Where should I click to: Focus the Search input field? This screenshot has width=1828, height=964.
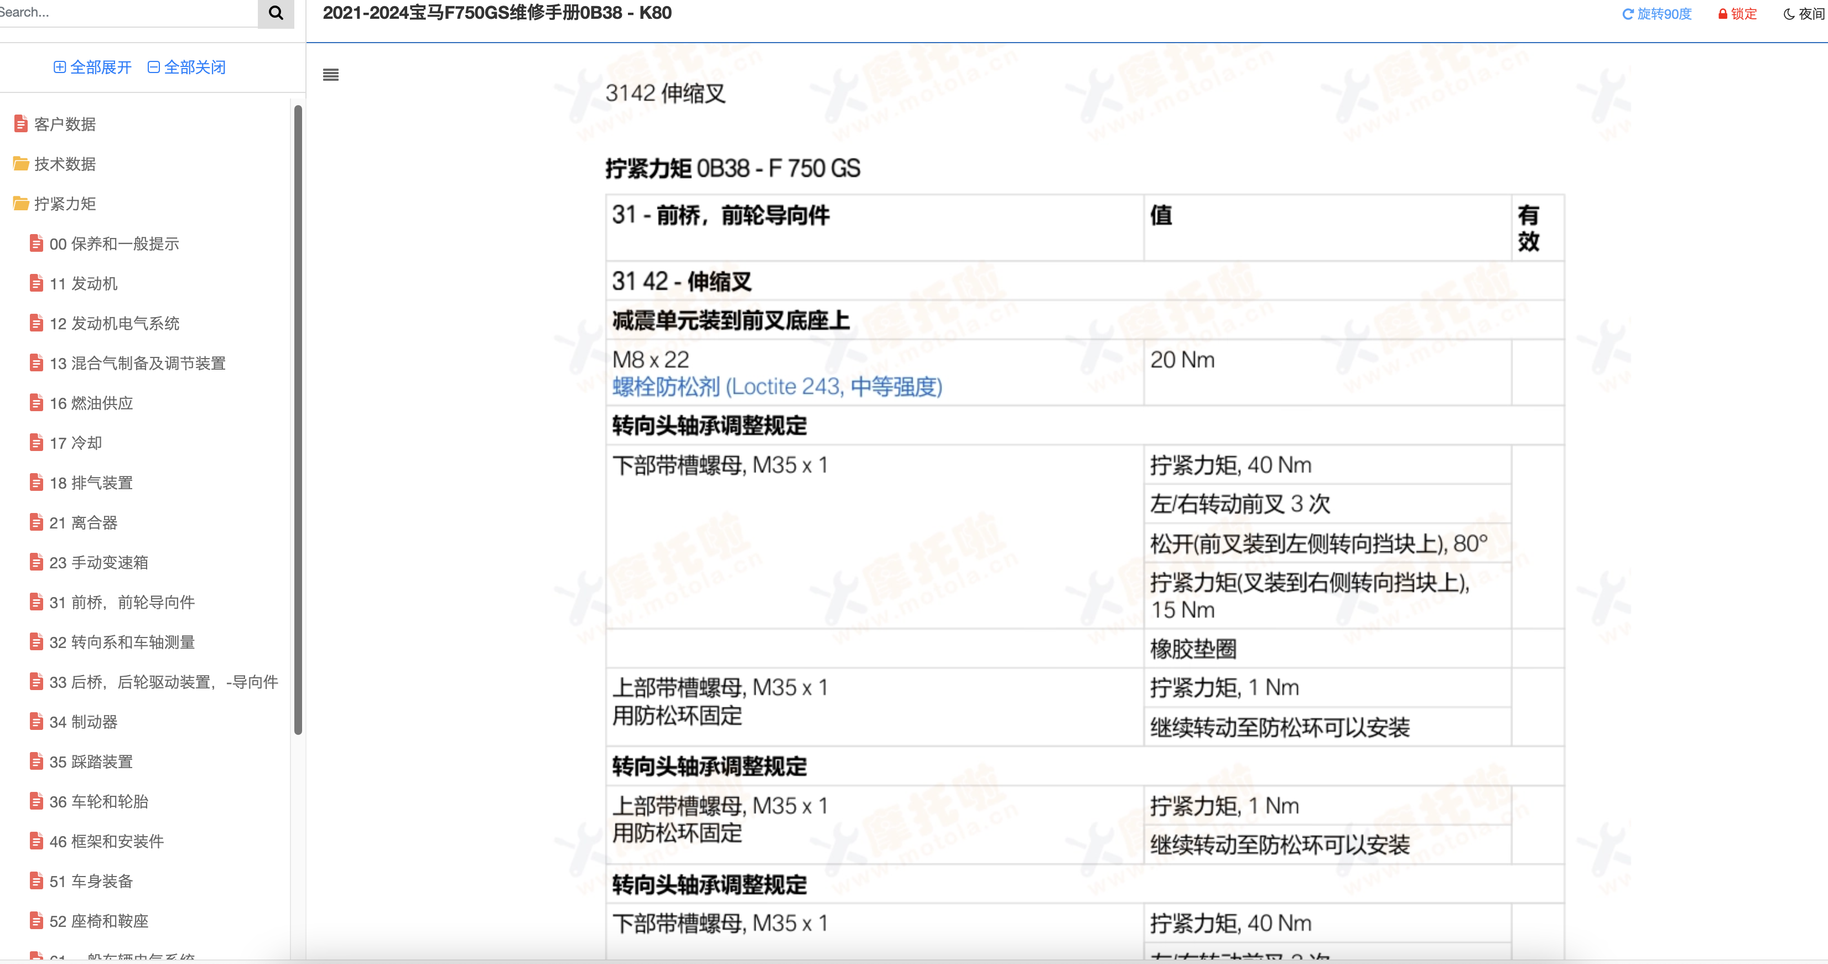[x=128, y=13]
